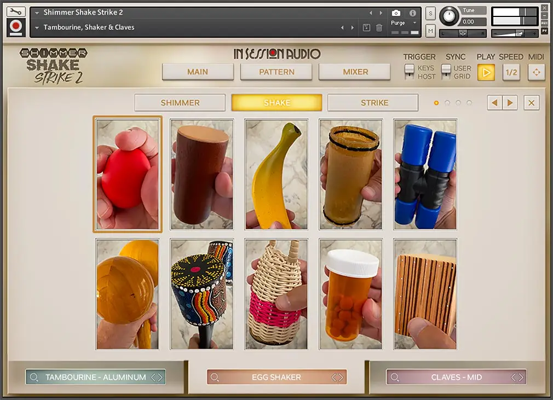Screen dimensions: 553x400
Task: Adjust the Tune knob
Action: click(449, 16)
